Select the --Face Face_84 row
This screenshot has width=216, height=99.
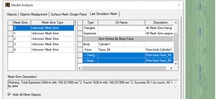coord(125,50)
